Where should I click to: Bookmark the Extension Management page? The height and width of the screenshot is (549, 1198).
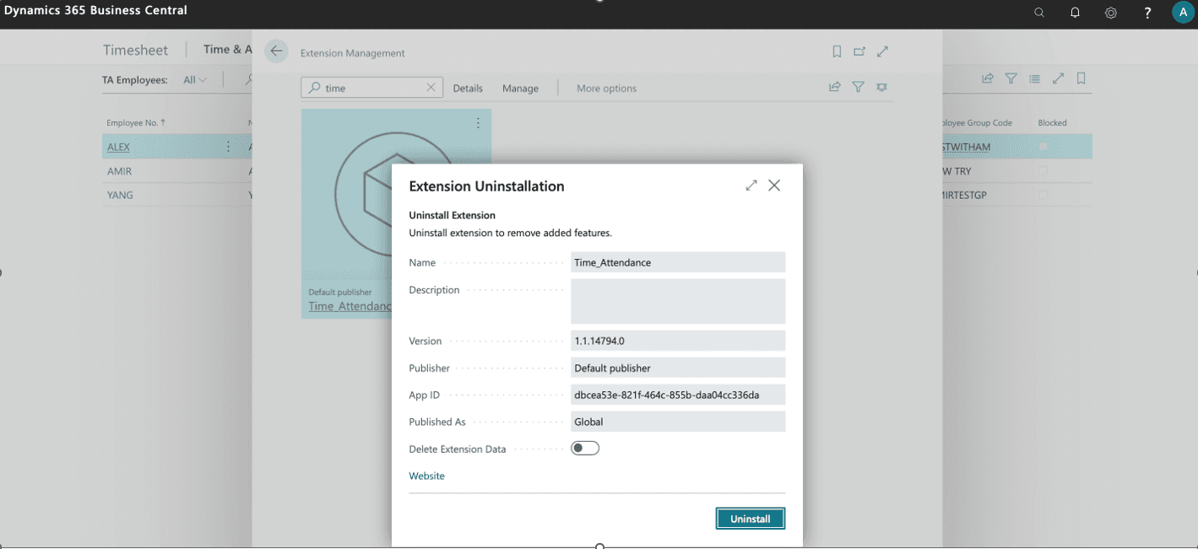(x=837, y=51)
